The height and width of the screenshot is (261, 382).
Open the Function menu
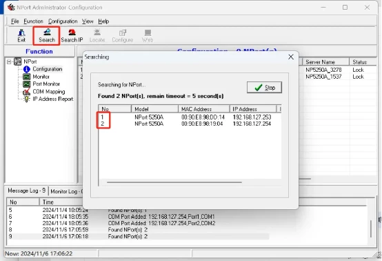click(x=33, y=21)
